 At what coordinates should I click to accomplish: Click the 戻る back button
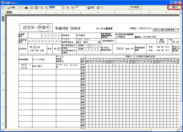click(91, 8)
